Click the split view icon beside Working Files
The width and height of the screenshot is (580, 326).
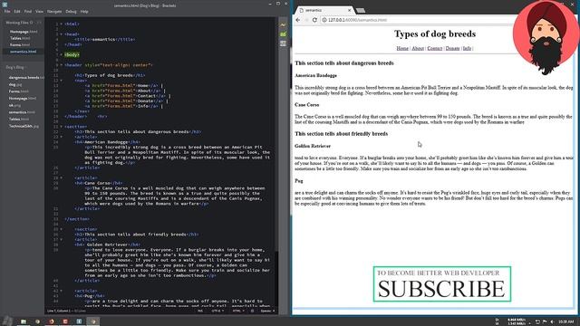39,23
